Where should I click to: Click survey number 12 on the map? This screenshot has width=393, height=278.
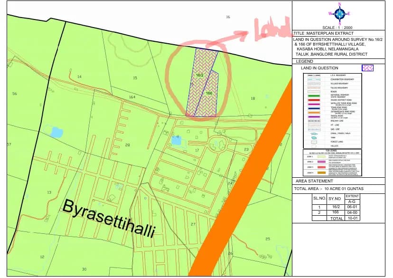(42, 257)
